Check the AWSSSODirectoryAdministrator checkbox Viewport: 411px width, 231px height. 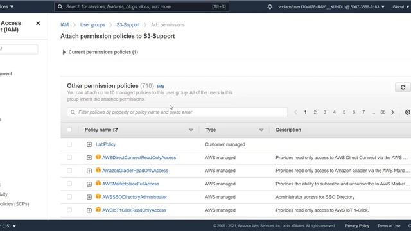69,197
